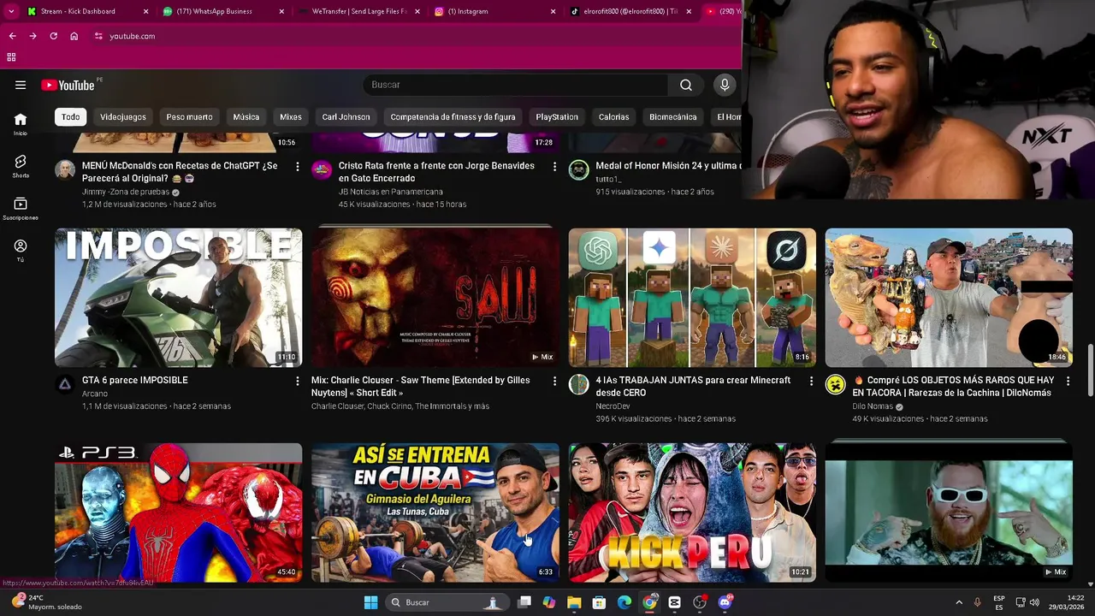The width and height of the screenshot is (1095, 616).
Task: Activate voice search microphone
Action: coord(725,85)
